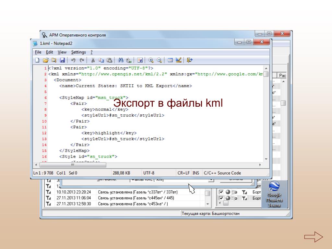Screen dimensions: 332x249
Task: Click the Ln 1 : 9 708 status field
Action: pos(43,173)
